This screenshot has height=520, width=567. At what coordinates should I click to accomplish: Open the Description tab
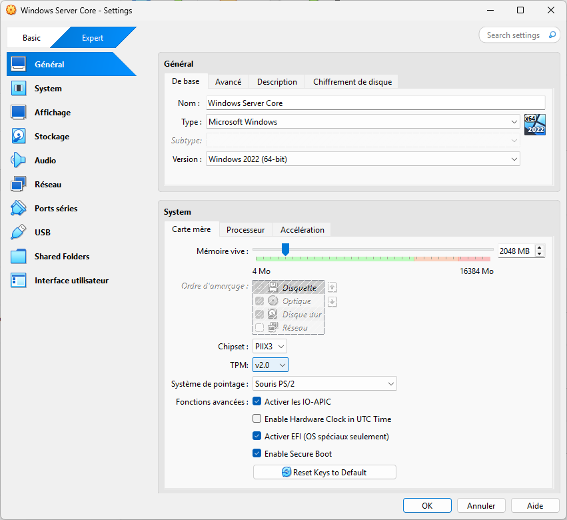pyautogui.click(x=277, y=82)
